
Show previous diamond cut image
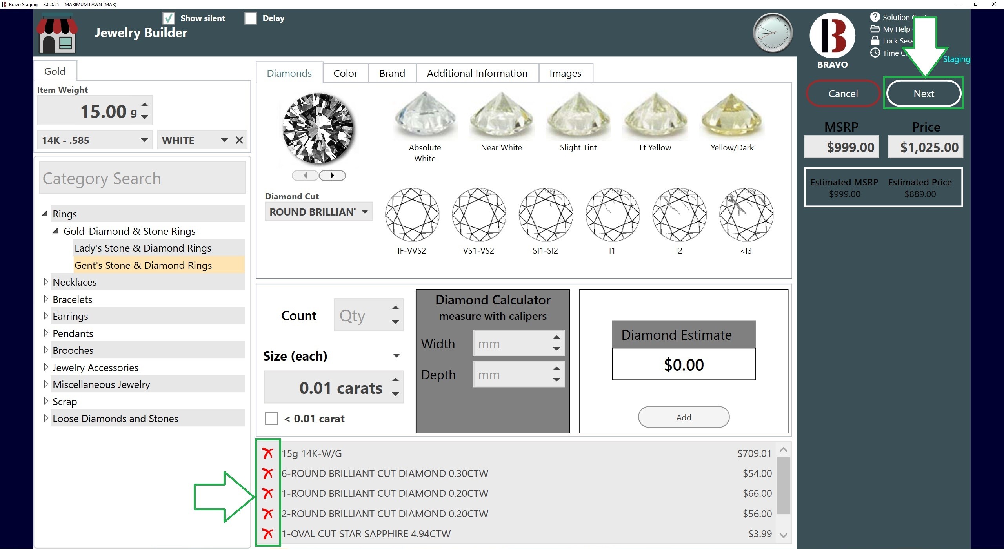click(306, 176)
